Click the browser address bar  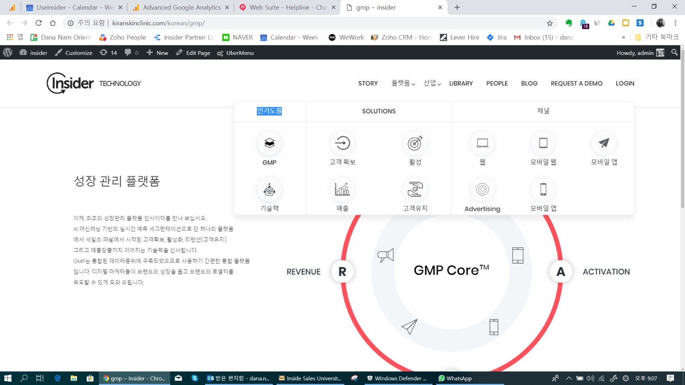pos(300,23)
